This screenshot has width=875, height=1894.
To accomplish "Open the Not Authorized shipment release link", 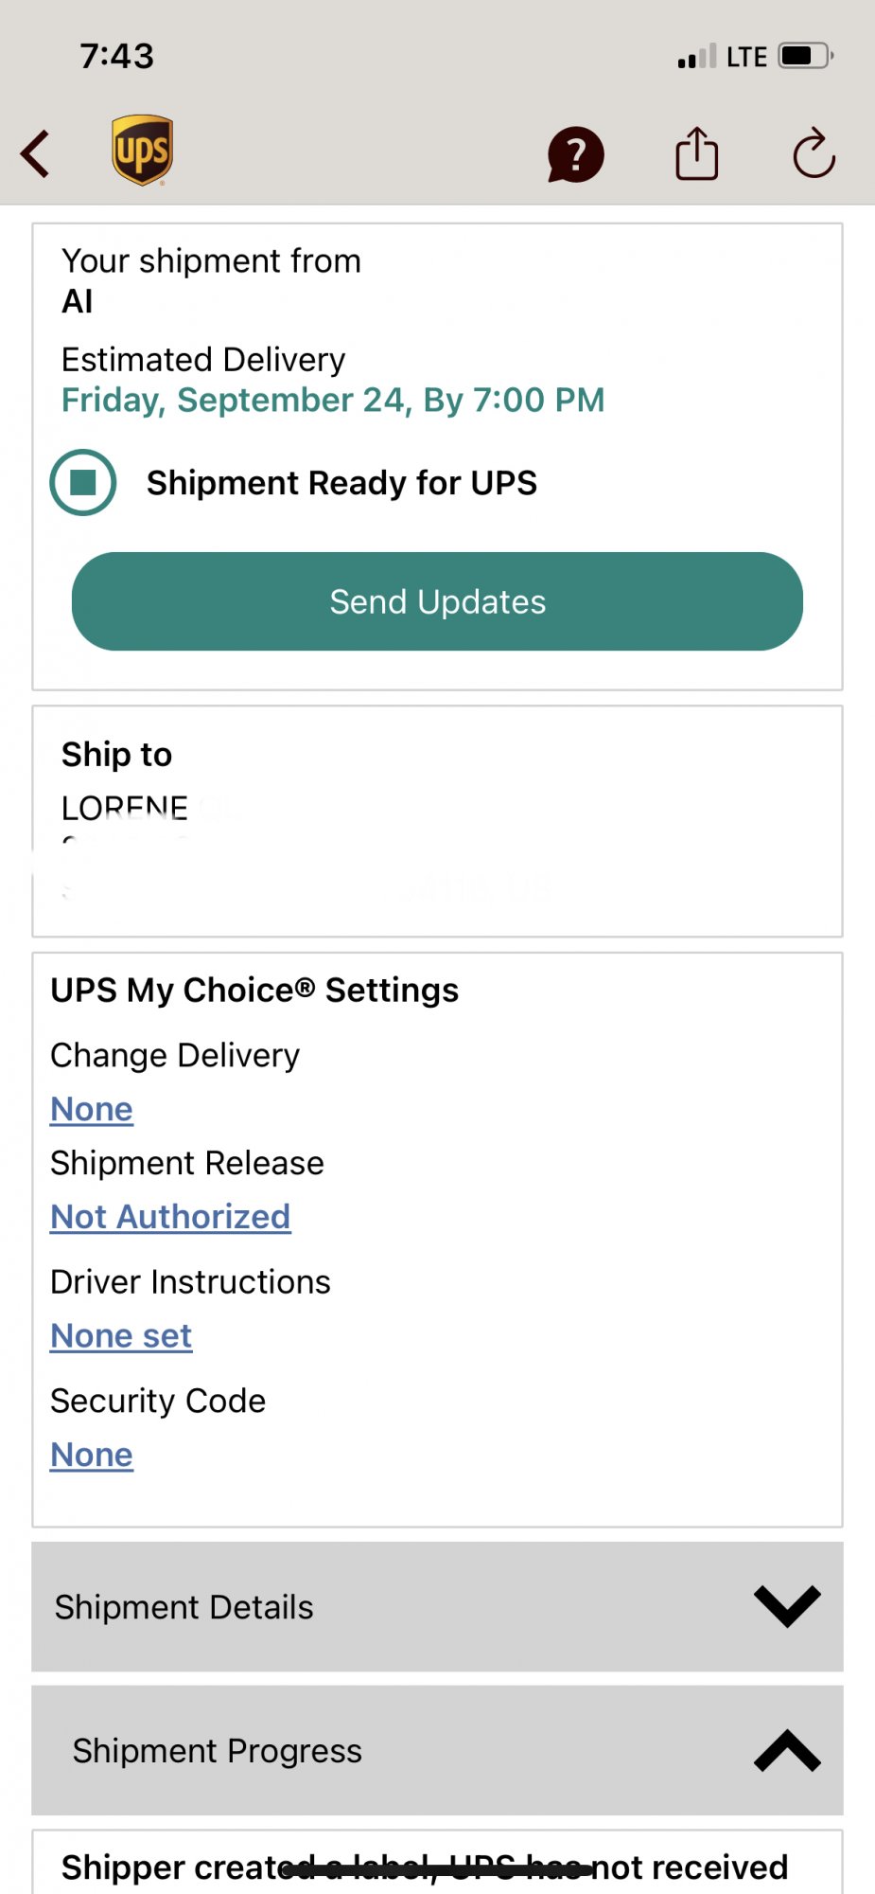I will click(170, 1217).
